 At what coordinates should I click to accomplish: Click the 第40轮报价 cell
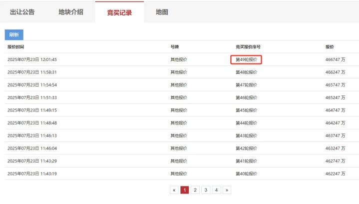click(x=246, y=173)
